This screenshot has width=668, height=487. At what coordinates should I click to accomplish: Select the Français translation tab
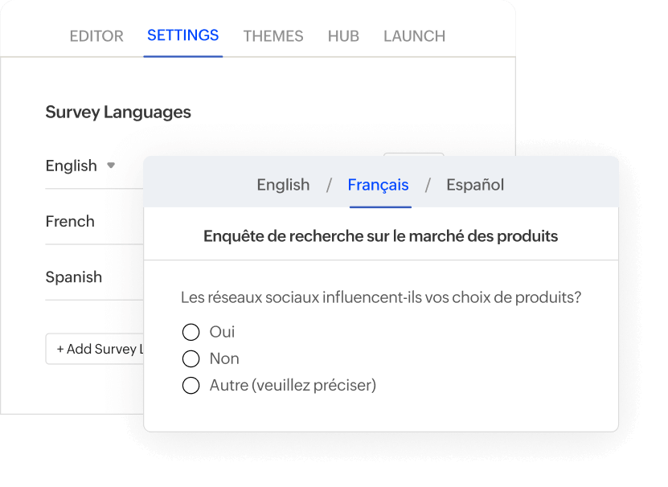coord(379,185)
